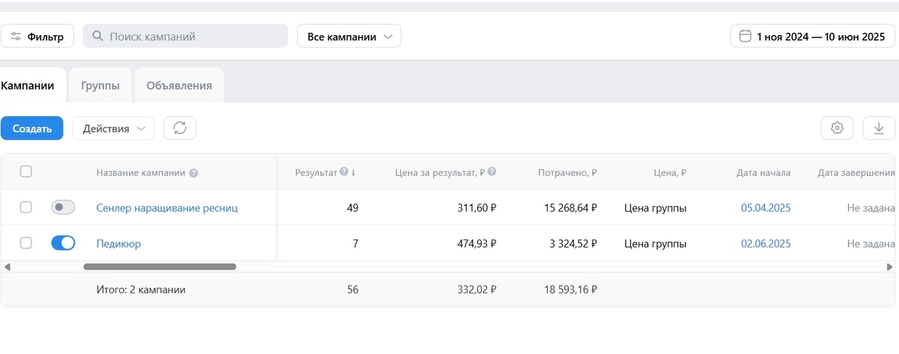Disable the Педикюр campaign toggle

point(63,243)
